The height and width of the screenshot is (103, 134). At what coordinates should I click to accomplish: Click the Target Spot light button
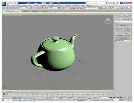click(119, 29)
